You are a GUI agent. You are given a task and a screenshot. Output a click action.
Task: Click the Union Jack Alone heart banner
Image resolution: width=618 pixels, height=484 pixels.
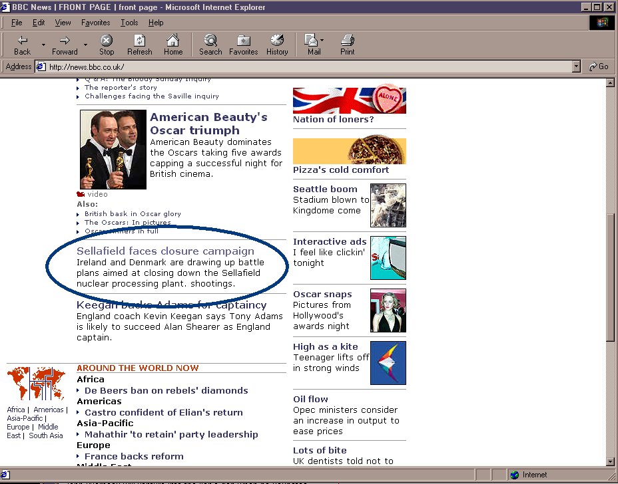[350, 99]
